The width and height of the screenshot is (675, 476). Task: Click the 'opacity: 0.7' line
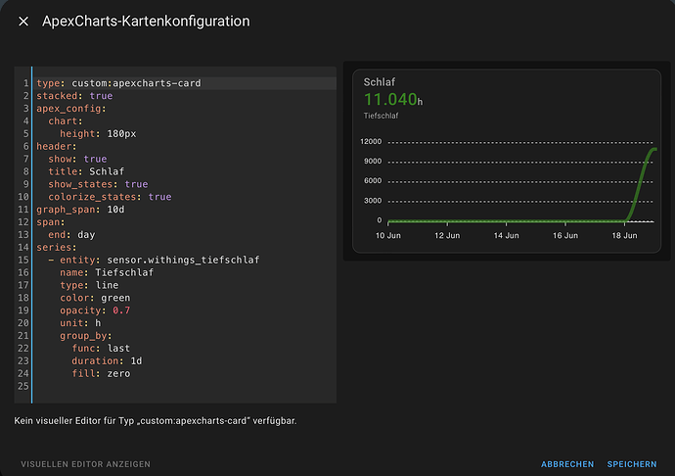pyautogui.click(x=95, y=310)
